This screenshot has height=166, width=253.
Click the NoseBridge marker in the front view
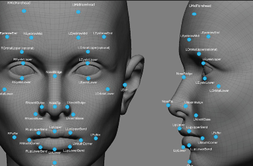click(x=55, y=76)
